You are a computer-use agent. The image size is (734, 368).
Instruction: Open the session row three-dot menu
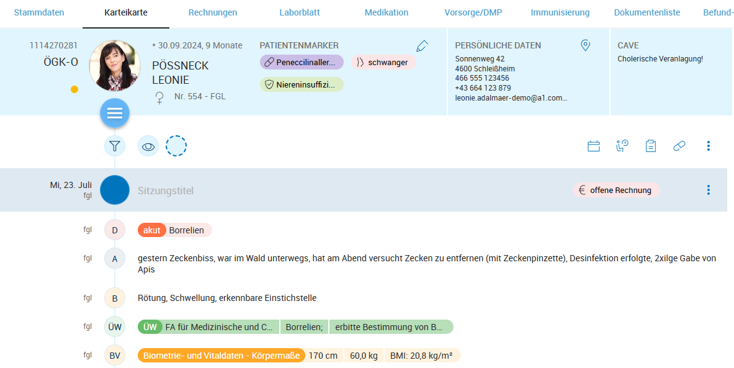tap(708, 191)
